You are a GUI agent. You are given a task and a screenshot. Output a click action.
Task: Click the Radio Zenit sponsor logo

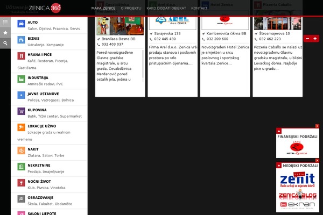tap(297, 180)
